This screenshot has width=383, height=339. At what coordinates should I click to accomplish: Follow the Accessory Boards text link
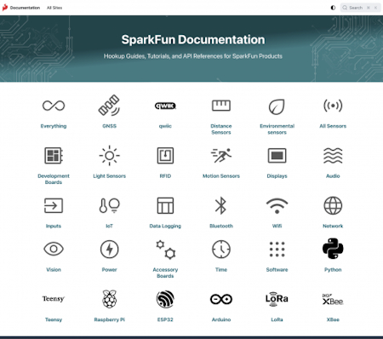click(x=165, y=273)
